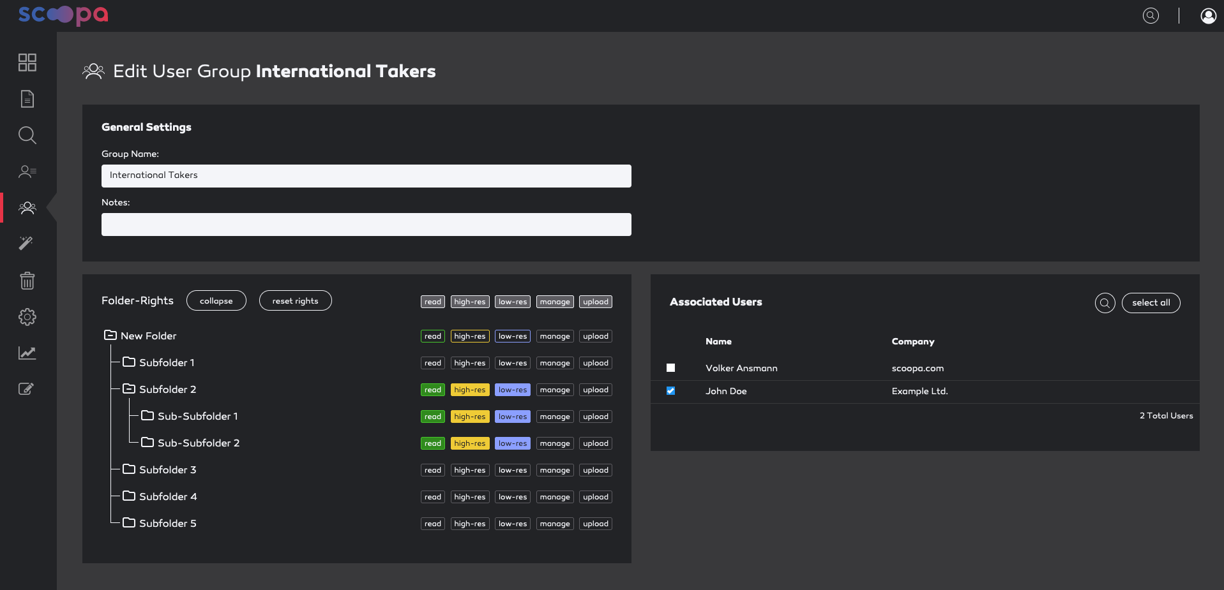Click the header upload rights toggle
The height and width of the screenshot is (590, 1224).
596,302
